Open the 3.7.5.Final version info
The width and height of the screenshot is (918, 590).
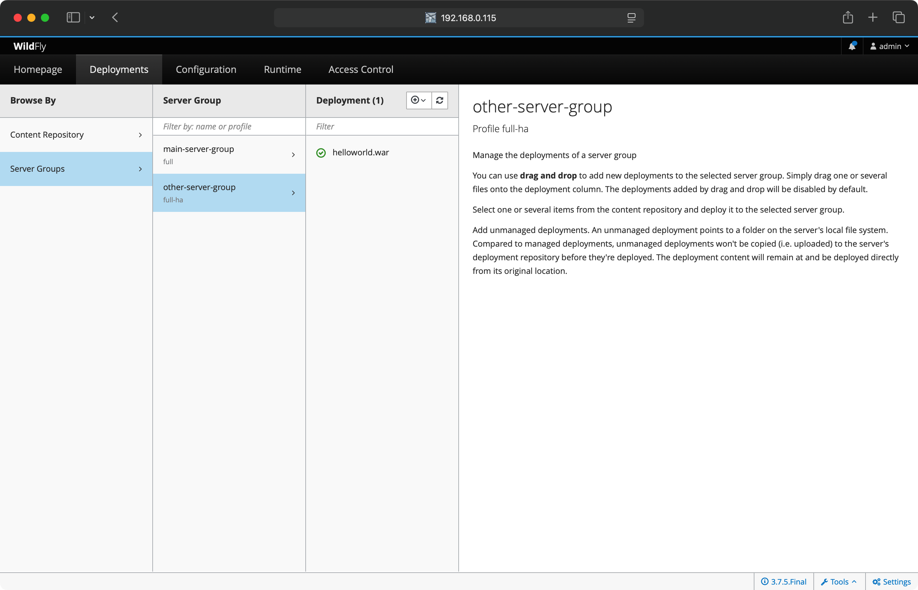783,581
